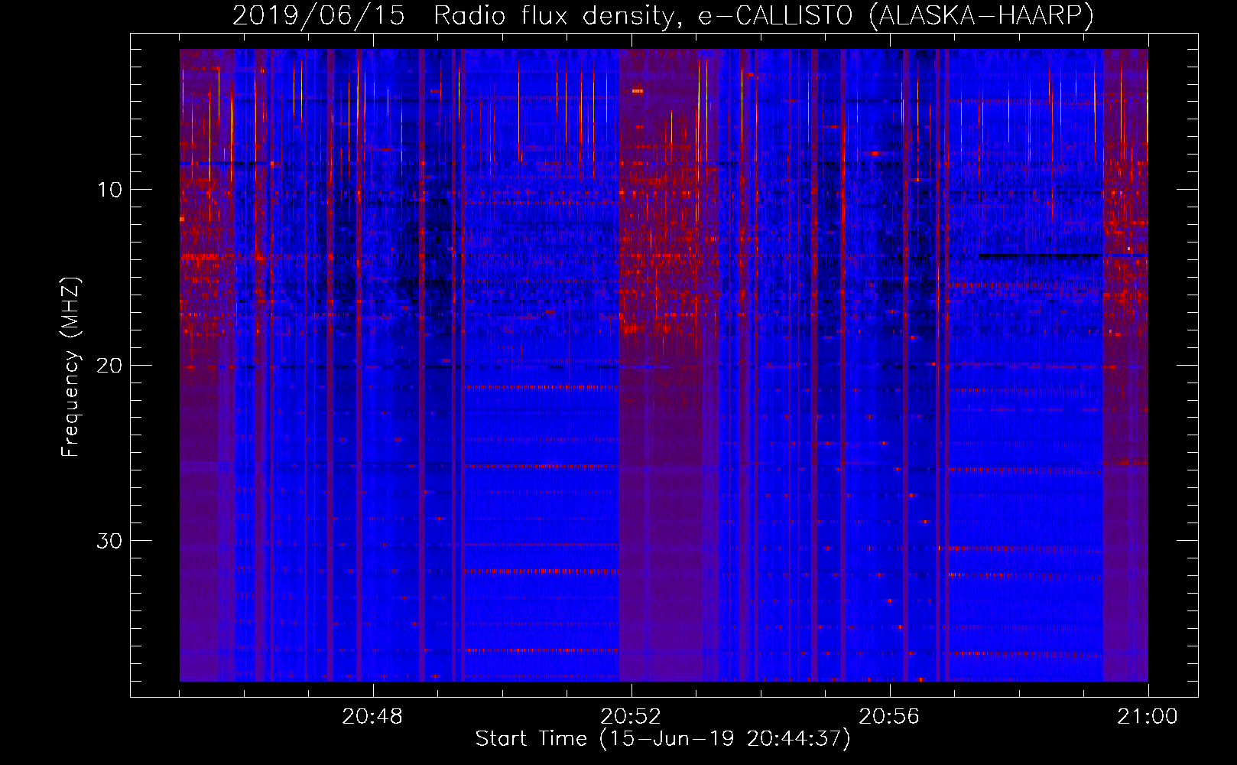
Task: Click the time tick label '20:52'
Action: tap(631, 717)
